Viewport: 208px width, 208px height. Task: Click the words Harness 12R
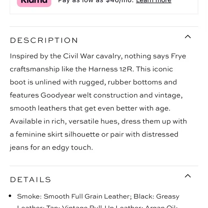(x=110, y=69)
